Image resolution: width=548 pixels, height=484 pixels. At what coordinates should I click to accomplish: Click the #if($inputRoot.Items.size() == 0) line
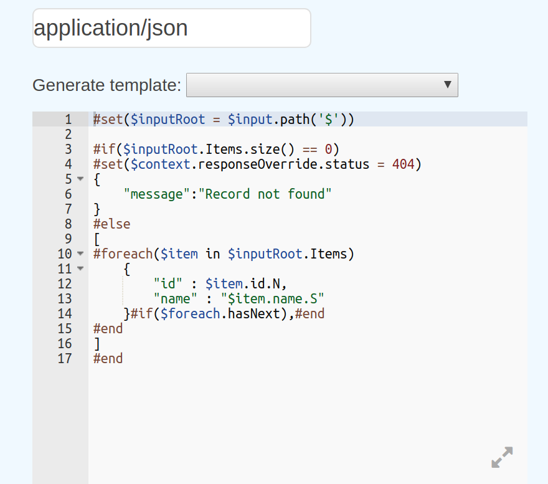point(216,149)
